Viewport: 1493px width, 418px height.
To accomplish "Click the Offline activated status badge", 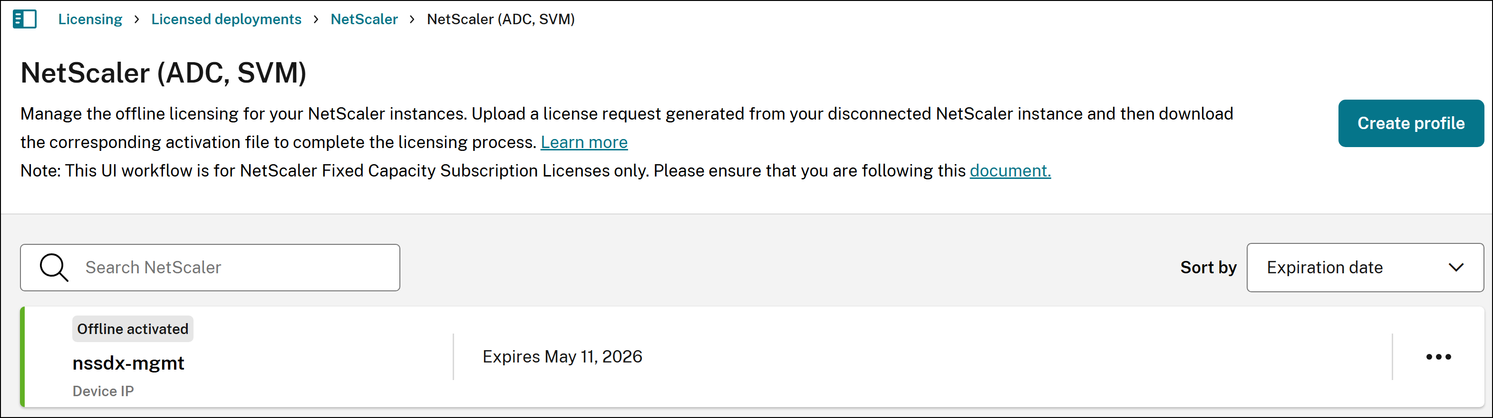I will pyautogui.click(x=133, y=329).
